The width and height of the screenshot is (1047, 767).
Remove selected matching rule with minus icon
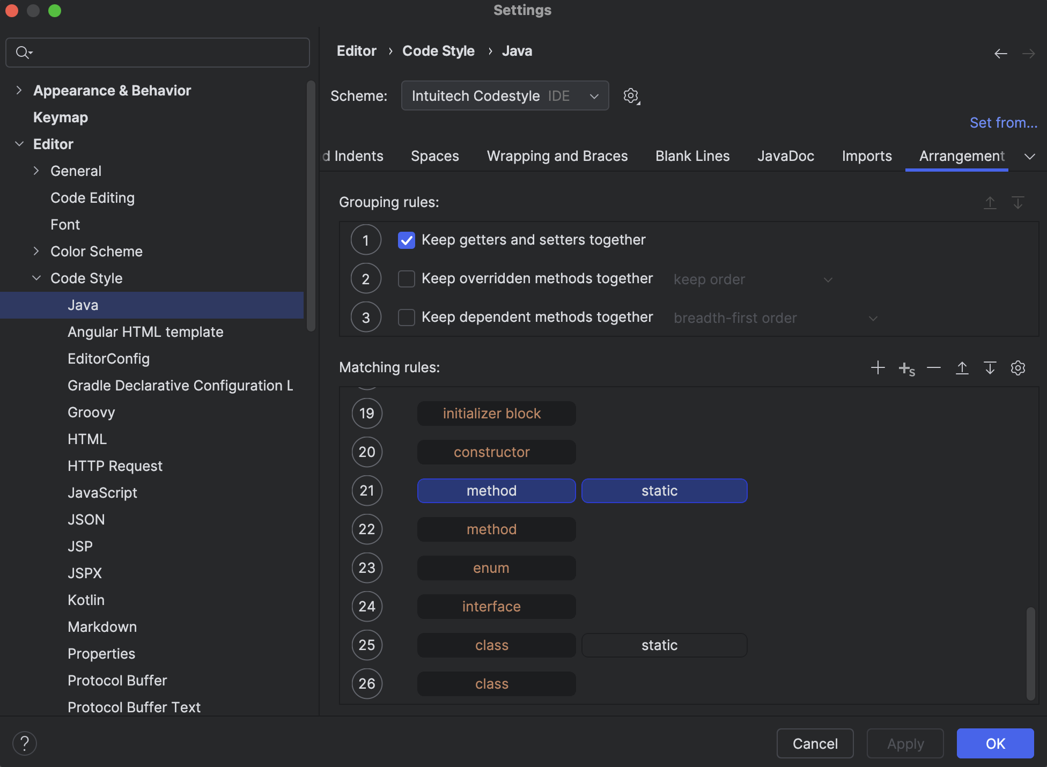[934, 367]
